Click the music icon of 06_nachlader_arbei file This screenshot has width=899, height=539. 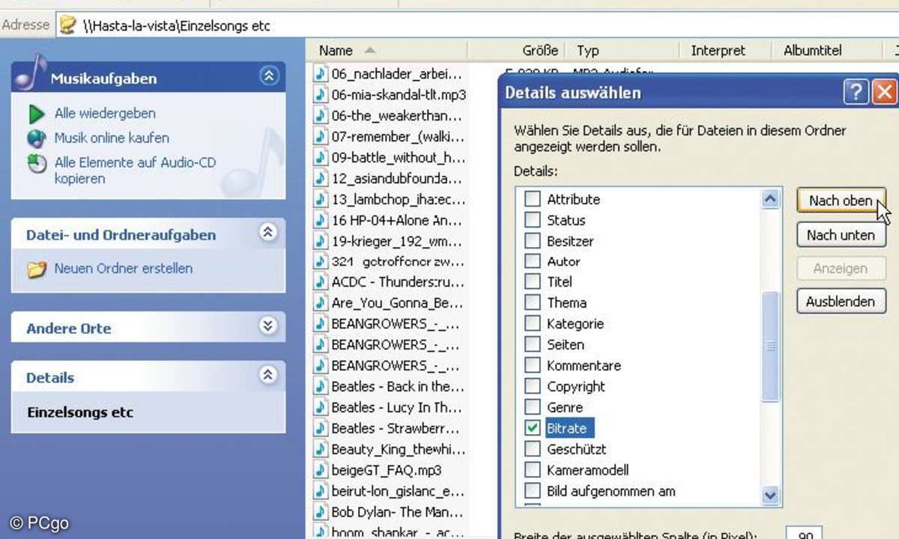(321, 73)
